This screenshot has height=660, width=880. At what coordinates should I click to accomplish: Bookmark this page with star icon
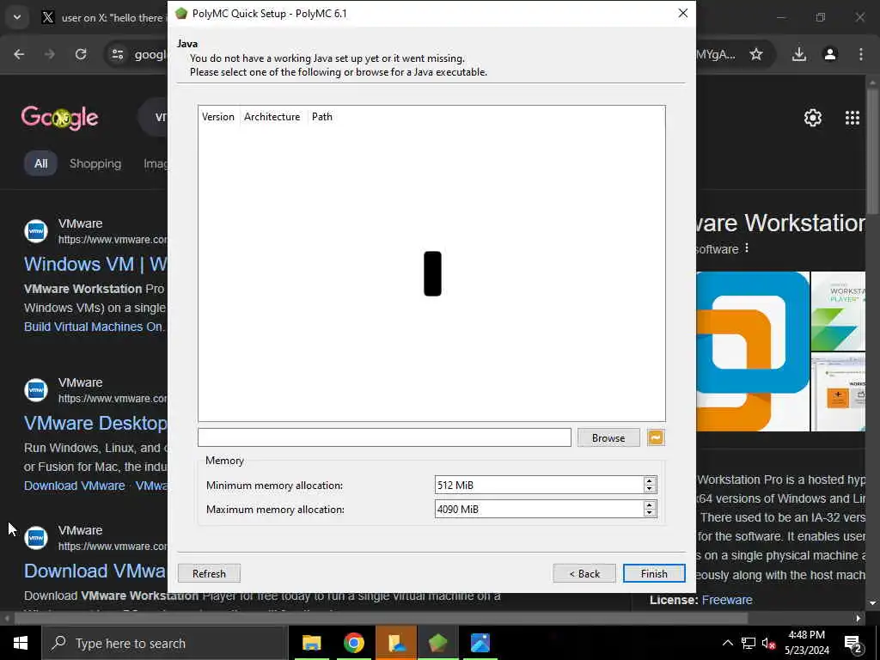pyautogui.click(x=756, y=54)
